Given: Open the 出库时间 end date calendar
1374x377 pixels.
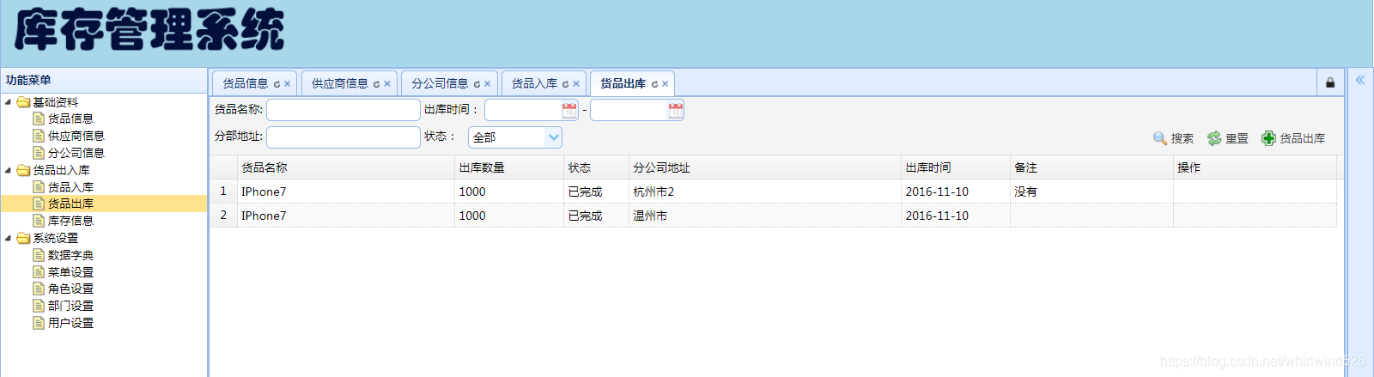Looking at the screenshot, I should (x=676, y=110).
